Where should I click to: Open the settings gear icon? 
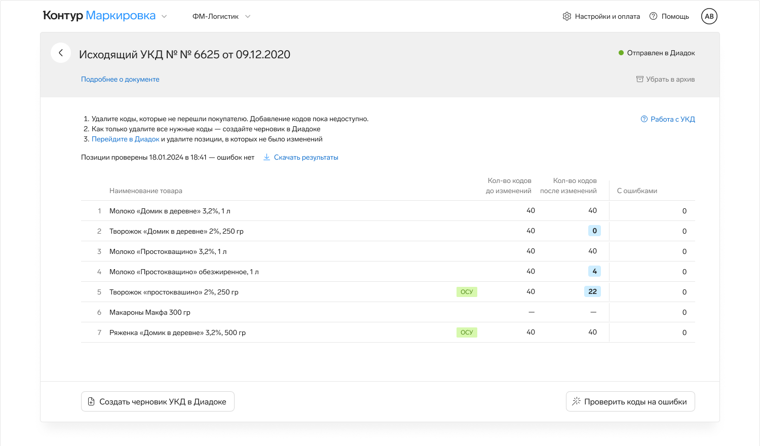[567, 16]
